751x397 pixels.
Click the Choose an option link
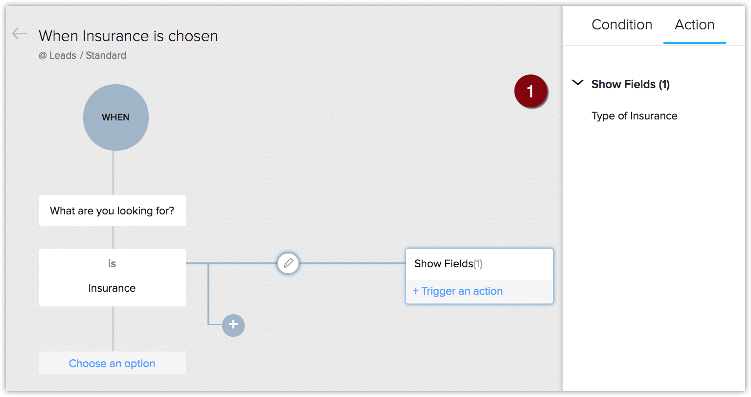point(112,363)
